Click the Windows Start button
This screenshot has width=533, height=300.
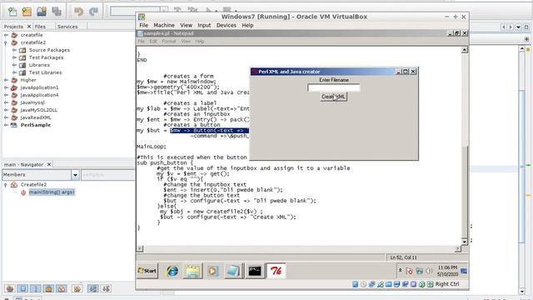click(147, 271)
